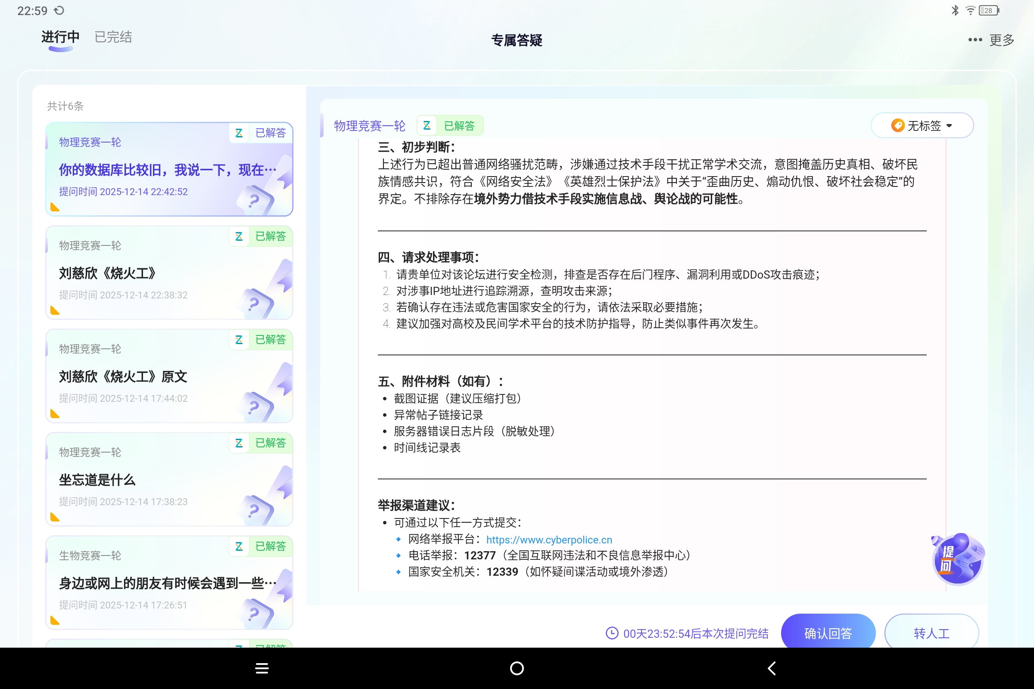Click the 已解答 badge on the 坐忘道是什么 card
This screenshot has height=689, width=1034.
click(x=271, y=443)
